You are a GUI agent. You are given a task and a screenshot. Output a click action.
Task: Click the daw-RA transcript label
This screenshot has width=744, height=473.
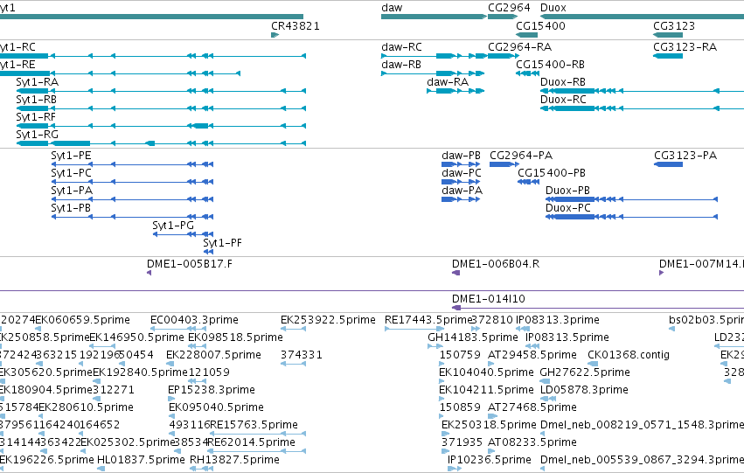(448, 82)
